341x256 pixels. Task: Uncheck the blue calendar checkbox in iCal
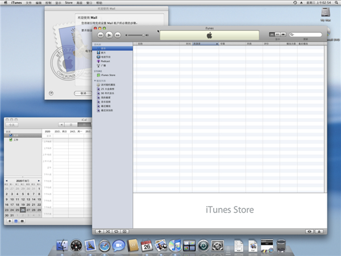(10, 135)
